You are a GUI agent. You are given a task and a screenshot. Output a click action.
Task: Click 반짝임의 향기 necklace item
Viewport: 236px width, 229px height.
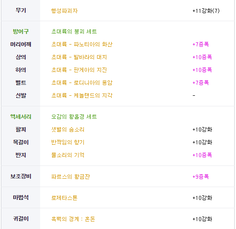[68, 143]
